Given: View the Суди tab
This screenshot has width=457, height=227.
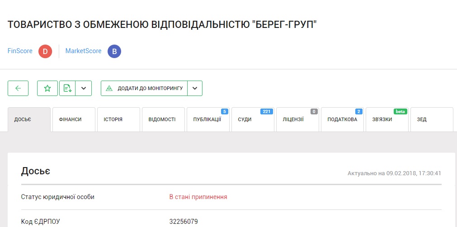Looking at the screenshot, I should pos(252,120).
